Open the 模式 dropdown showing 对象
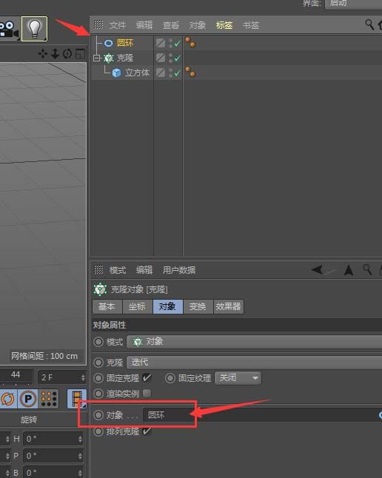This screenshot has height=478, width=382. 254,342
